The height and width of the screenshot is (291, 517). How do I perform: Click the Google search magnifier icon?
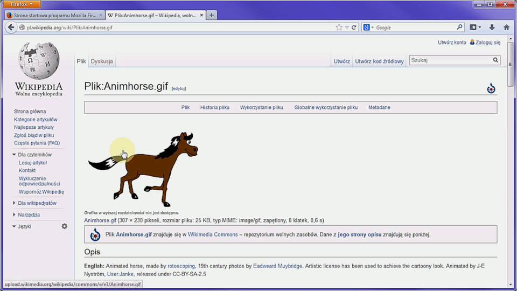pyautogui.click(x=459, y=27)
